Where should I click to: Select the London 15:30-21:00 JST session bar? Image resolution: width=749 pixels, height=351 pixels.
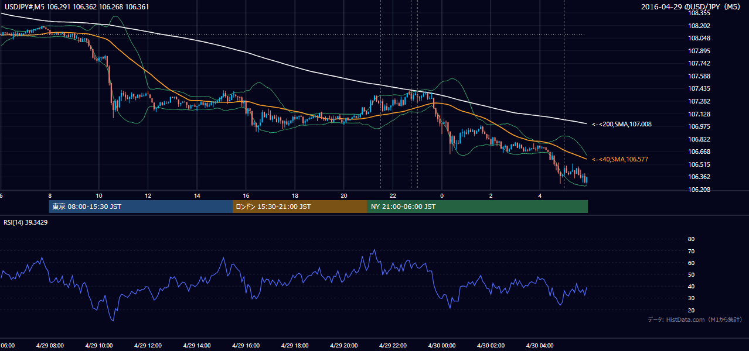[x=299, y=207]
